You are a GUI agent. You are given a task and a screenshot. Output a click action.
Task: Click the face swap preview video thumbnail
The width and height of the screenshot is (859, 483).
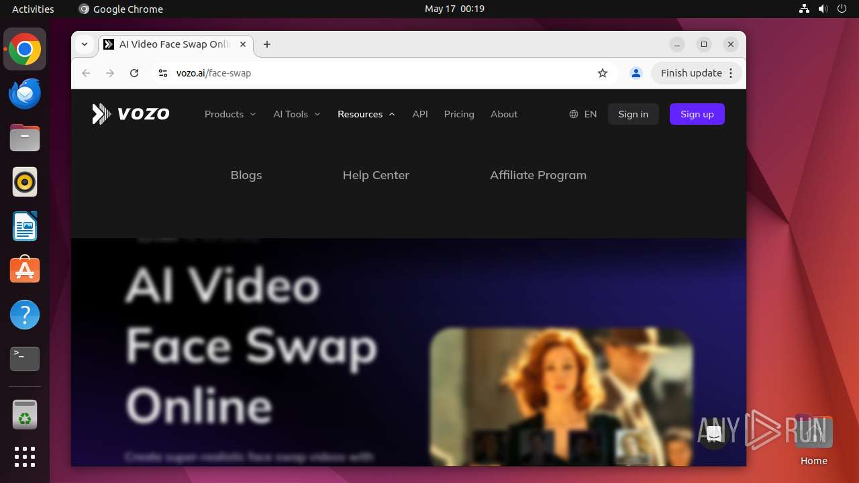(561, 396)
